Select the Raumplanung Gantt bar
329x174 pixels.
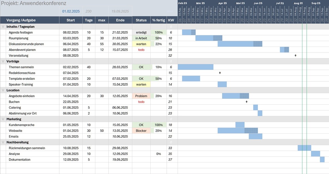pos(209,38)
